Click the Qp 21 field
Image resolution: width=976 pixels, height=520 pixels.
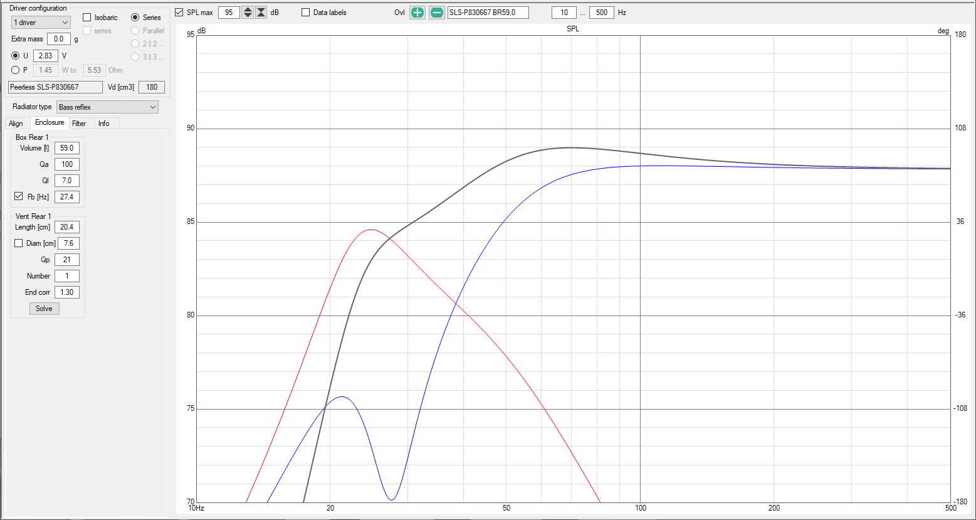tap(67, 260)
